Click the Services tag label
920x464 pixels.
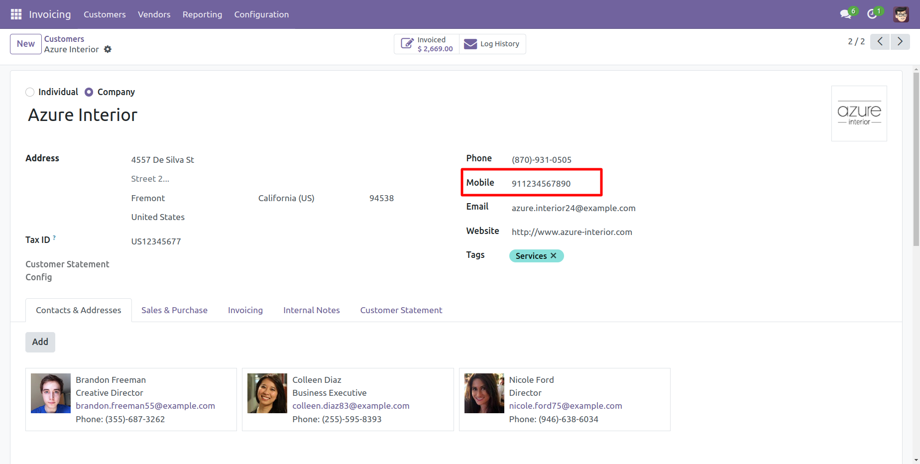[x=531, y=256]
